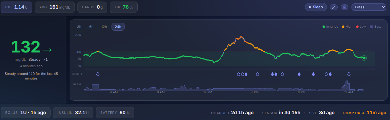Toggle the Low legend item
The image size is (390, 120).
361,27
